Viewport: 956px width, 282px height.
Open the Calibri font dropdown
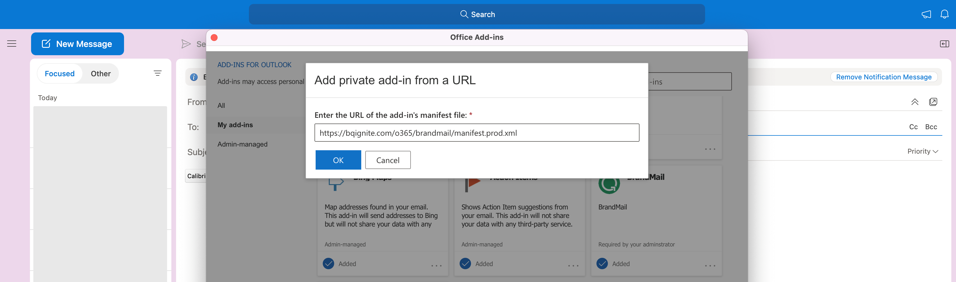[x=196, y=176]
